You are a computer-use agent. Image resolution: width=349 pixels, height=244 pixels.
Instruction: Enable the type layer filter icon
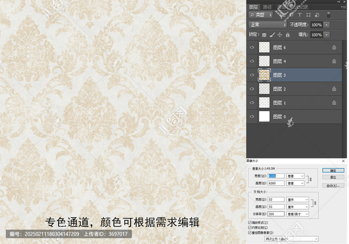pos(300,15)
